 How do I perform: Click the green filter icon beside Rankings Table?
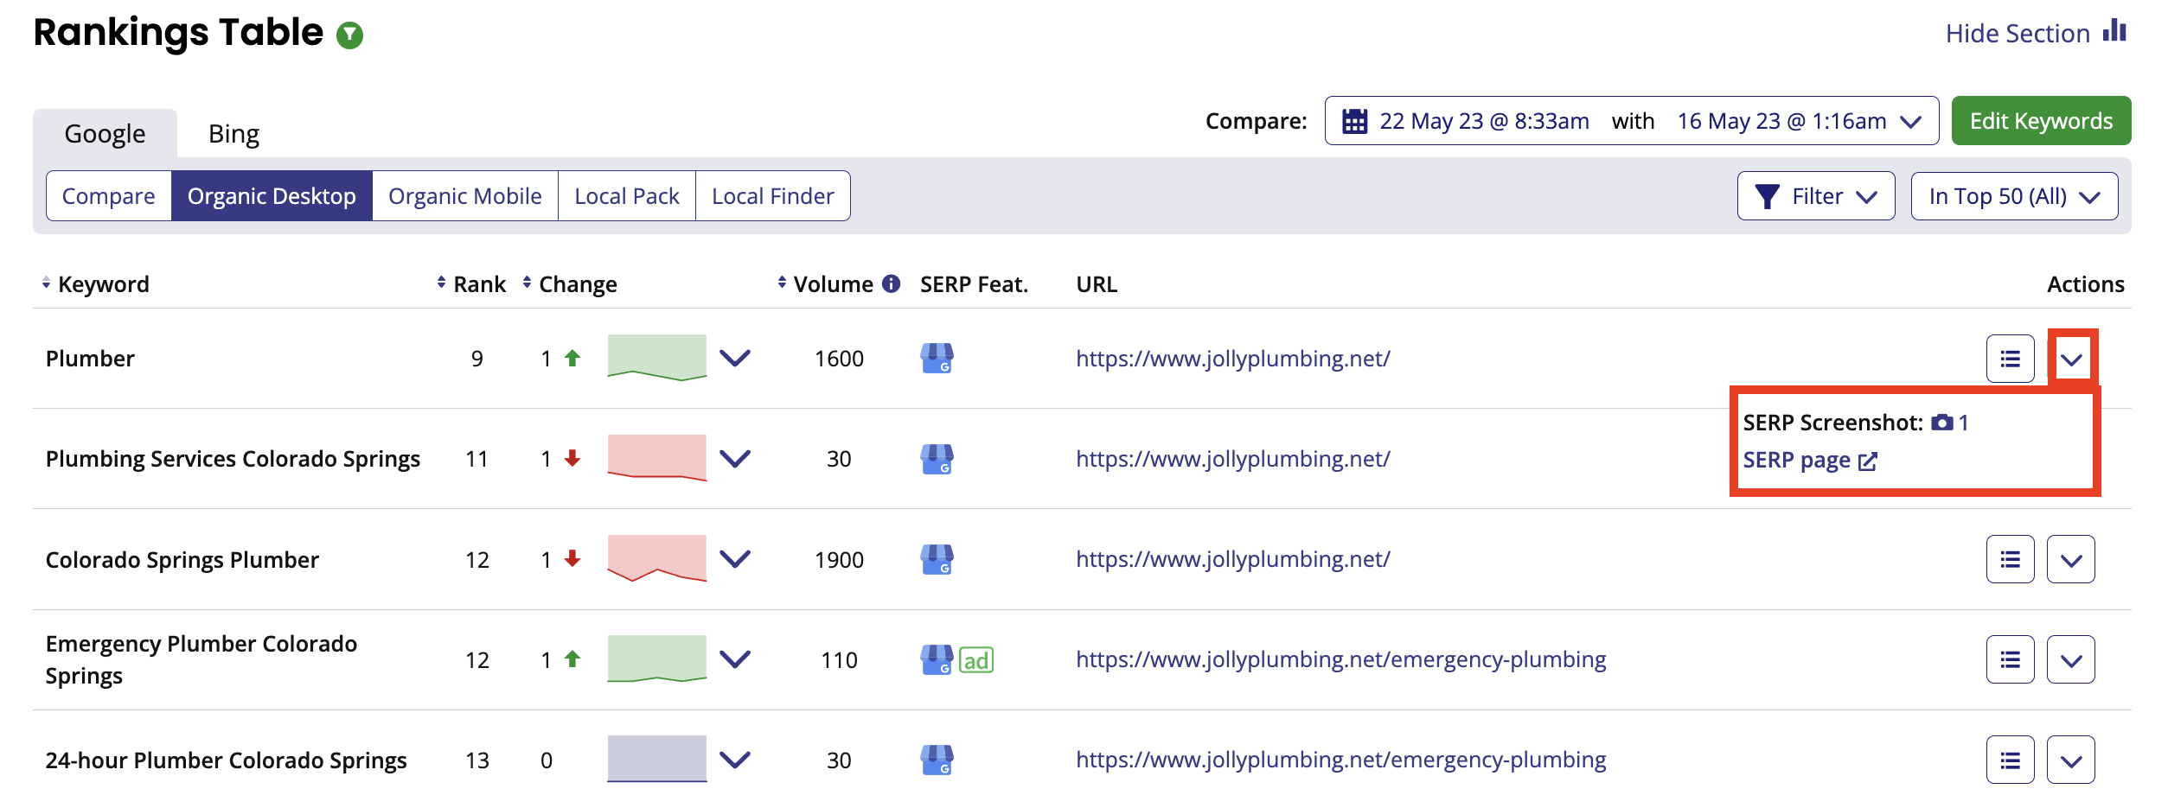click(349, 35)
